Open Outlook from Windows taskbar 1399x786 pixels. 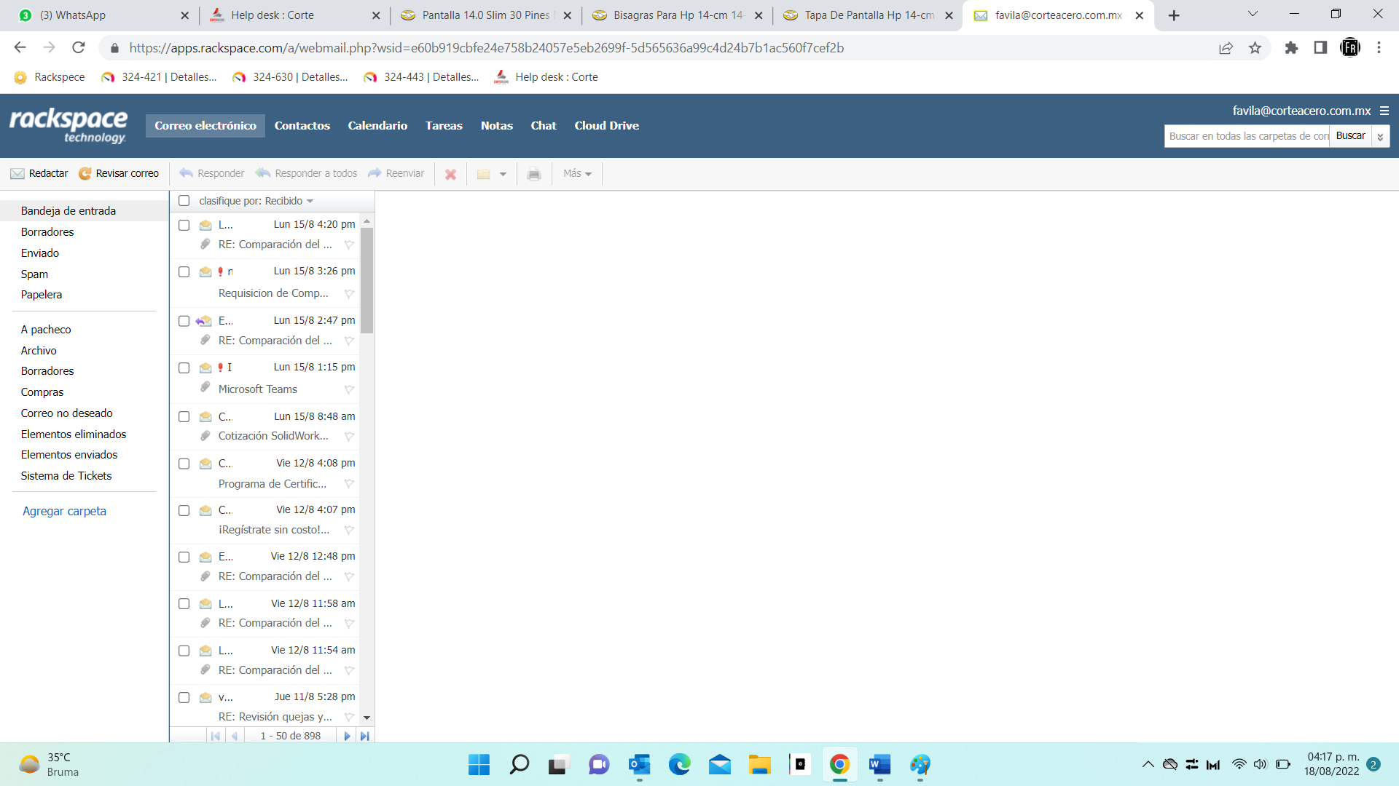(x=639, y=764)
